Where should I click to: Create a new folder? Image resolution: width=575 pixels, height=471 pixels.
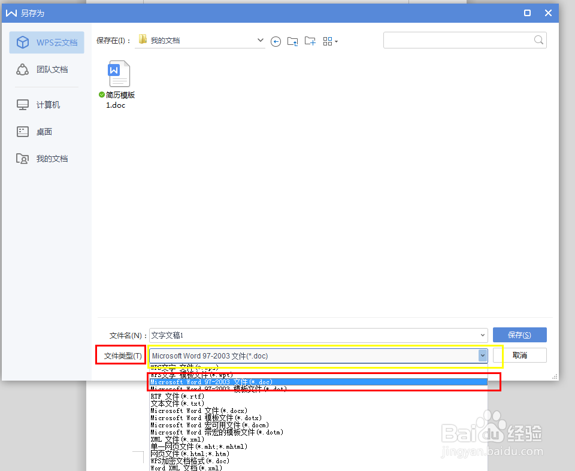coord(310,41)
